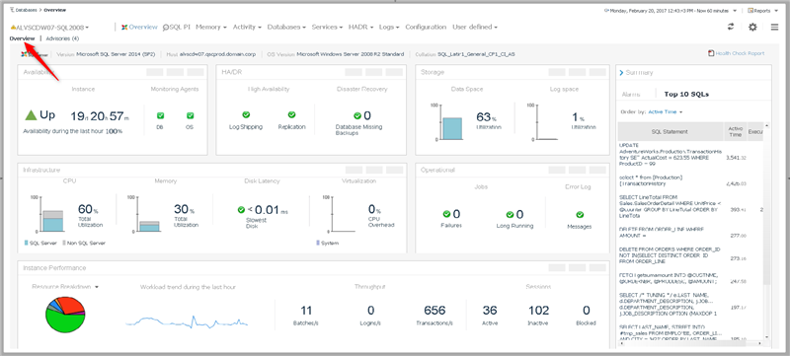Click the SQL PI magnifier icon
Viewport: 790px width, 356px height.
click(166, 28)
